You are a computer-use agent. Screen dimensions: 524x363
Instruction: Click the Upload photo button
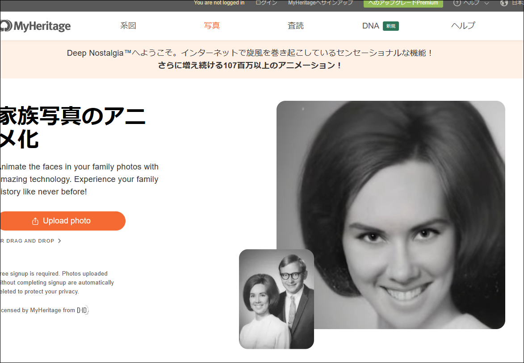[63, 221]
